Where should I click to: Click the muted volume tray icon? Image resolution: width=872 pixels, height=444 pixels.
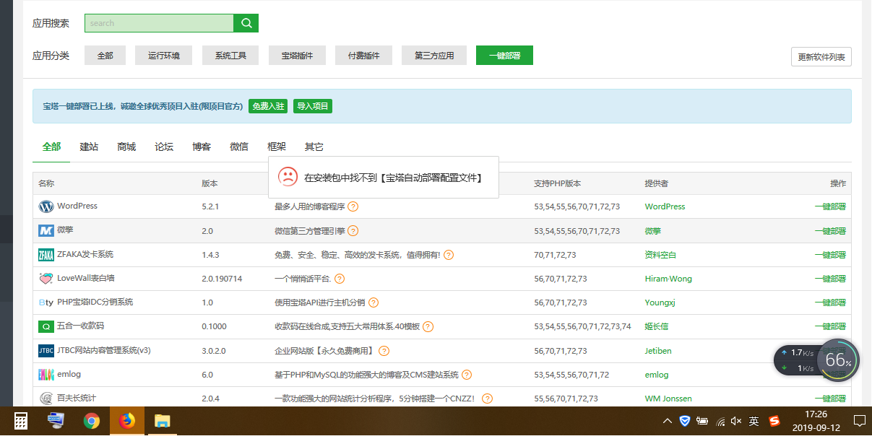737,421
